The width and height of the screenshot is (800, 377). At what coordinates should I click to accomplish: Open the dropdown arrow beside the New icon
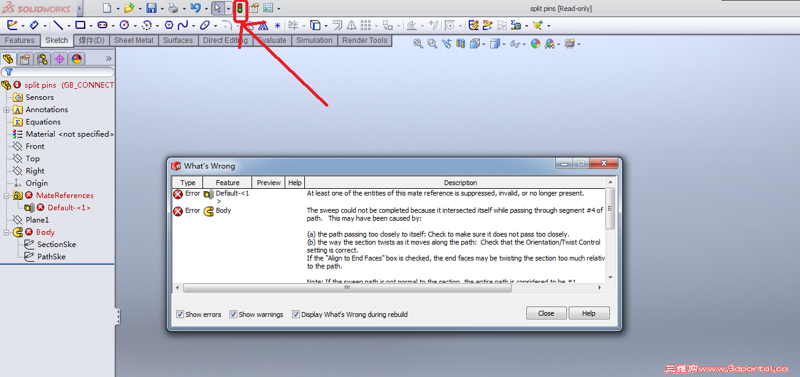click(118, 9)
